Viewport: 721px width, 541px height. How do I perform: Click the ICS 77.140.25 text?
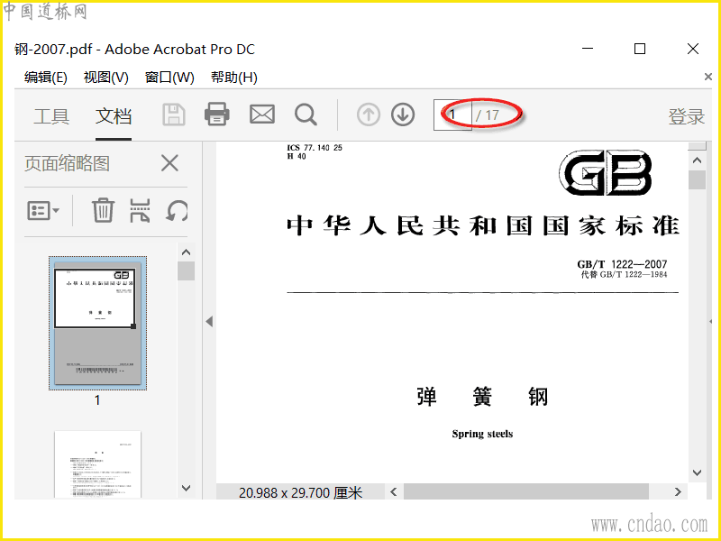(x=315, y=148)
